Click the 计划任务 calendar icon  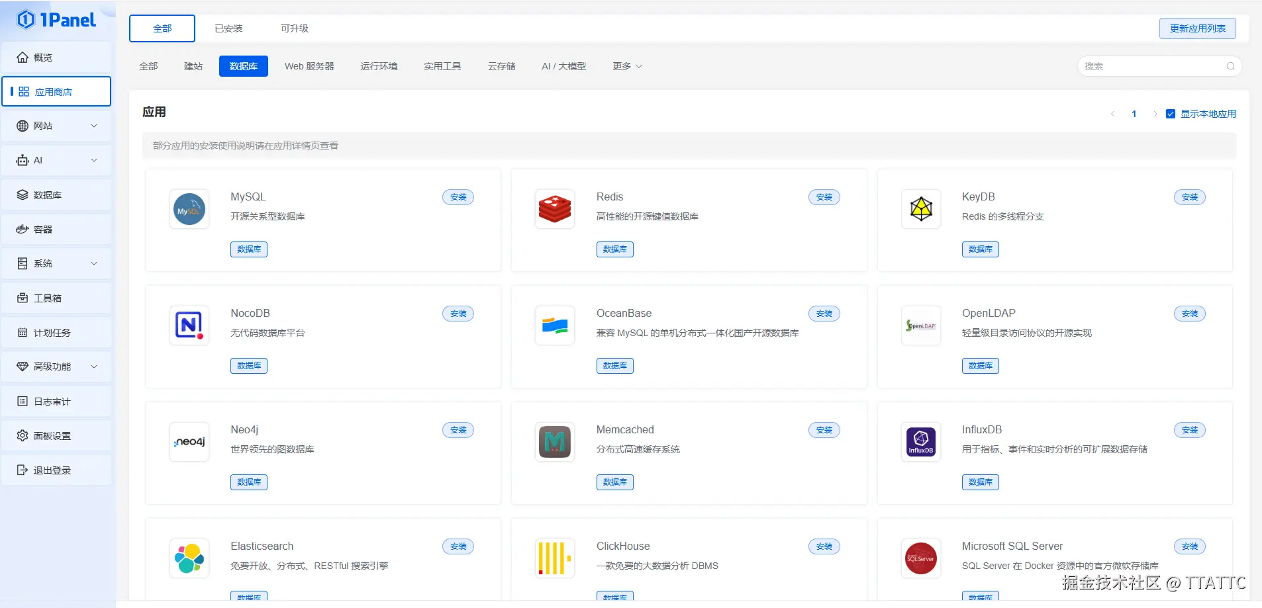(23, 333)
